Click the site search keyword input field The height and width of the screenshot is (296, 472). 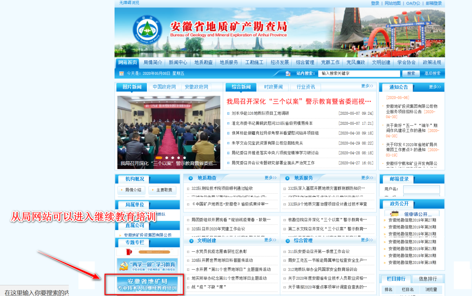[359, 74]
